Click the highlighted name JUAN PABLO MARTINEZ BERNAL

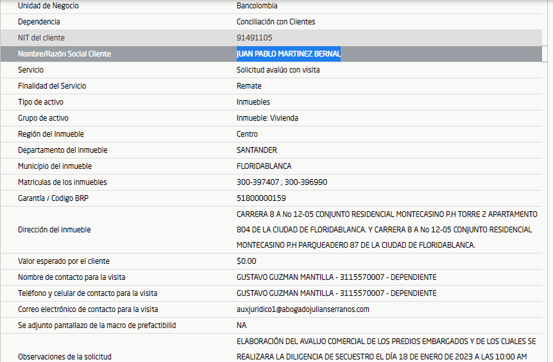pos(288,54)
